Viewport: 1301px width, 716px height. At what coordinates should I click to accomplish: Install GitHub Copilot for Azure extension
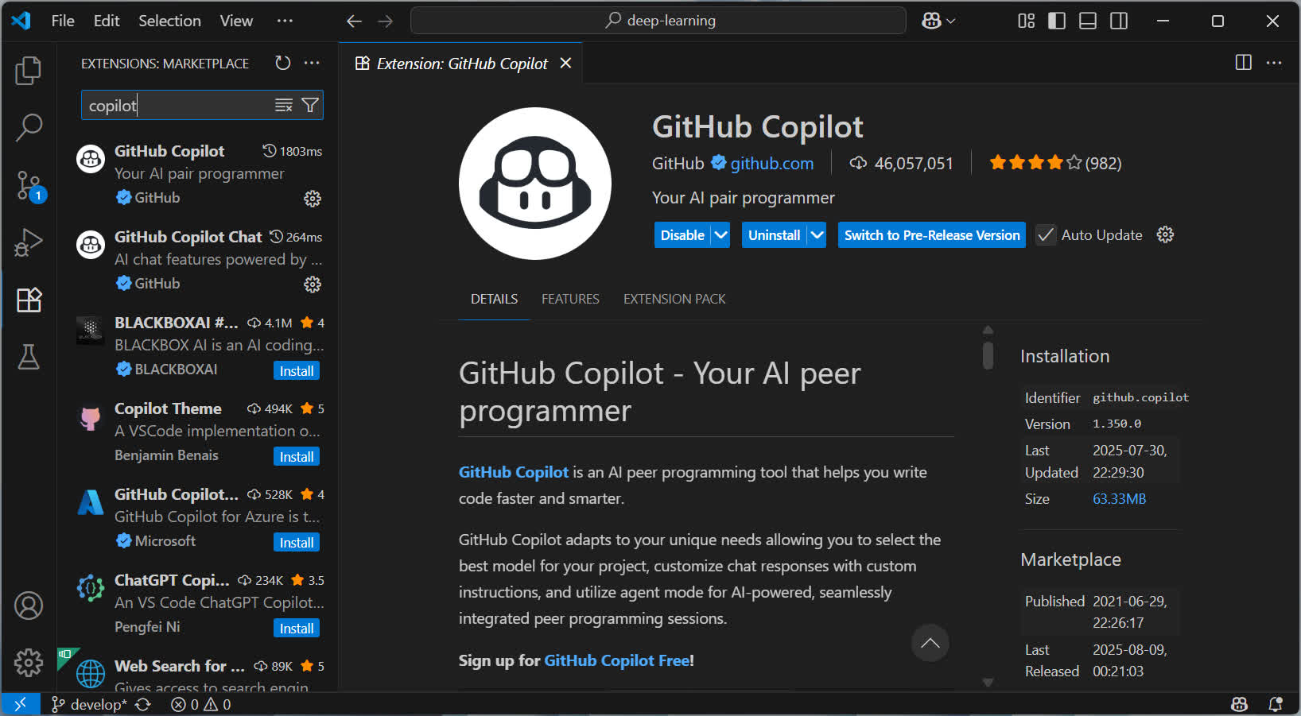point(297,543)
